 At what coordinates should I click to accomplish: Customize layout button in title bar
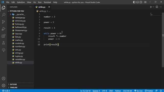pos(145,2)
